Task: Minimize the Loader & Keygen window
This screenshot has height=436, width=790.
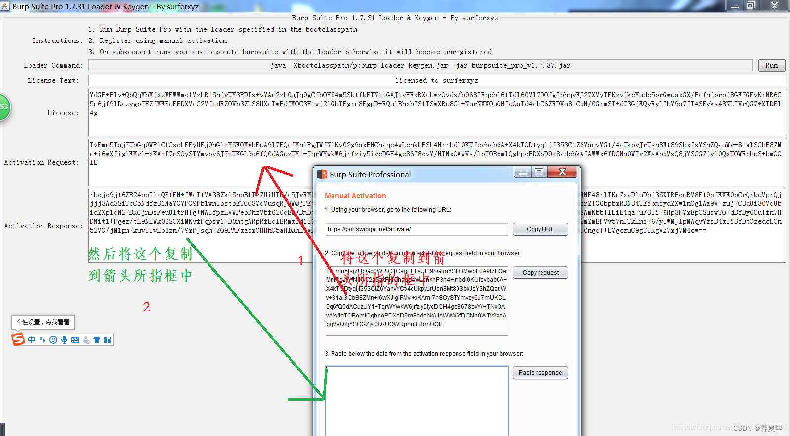Action: tap(735, 5)
